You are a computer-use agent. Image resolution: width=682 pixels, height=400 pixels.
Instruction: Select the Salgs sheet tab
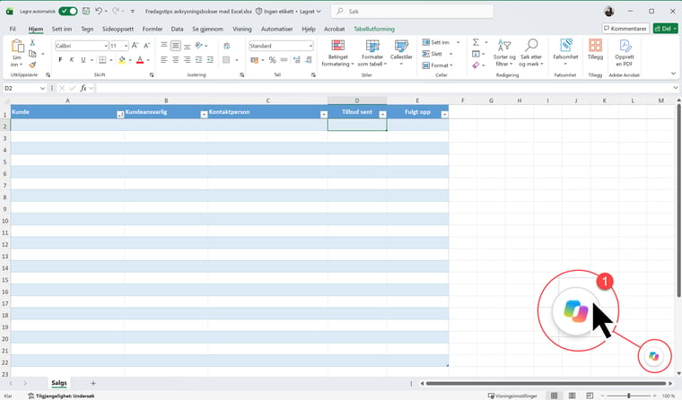59,383
